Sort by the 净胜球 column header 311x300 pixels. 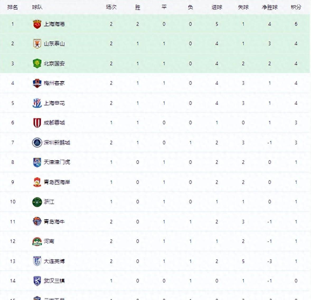pos(269,7)
